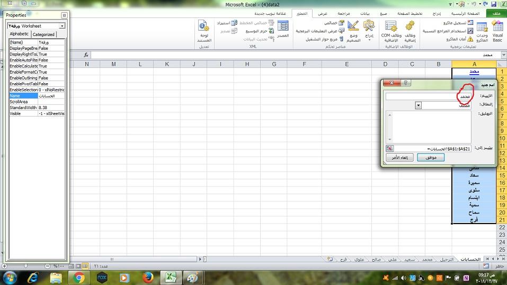This screenshot has height=285, width=507.
Task: Open COM Add-Ins icon
Action: [x=391, y=32]
